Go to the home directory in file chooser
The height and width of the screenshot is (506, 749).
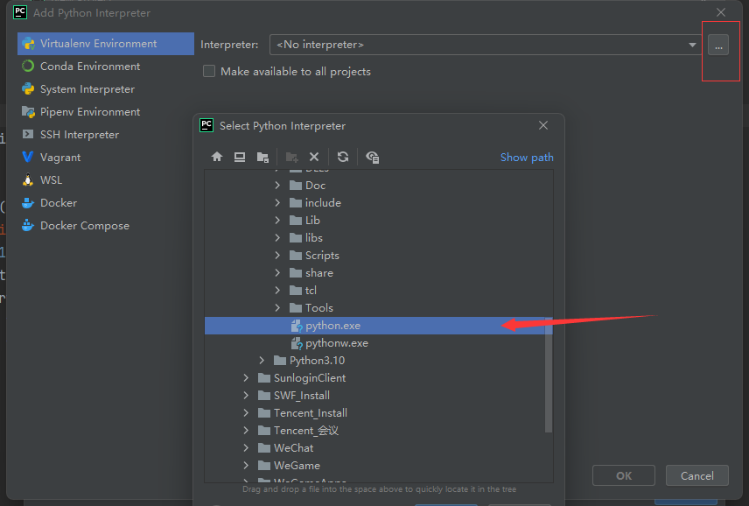[x=217, y=157]
